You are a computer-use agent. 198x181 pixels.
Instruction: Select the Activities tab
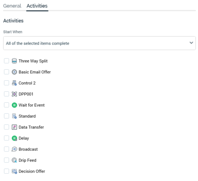point(37,6)
